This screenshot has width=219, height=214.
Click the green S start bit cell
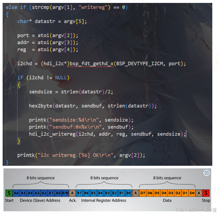[9, 193]
